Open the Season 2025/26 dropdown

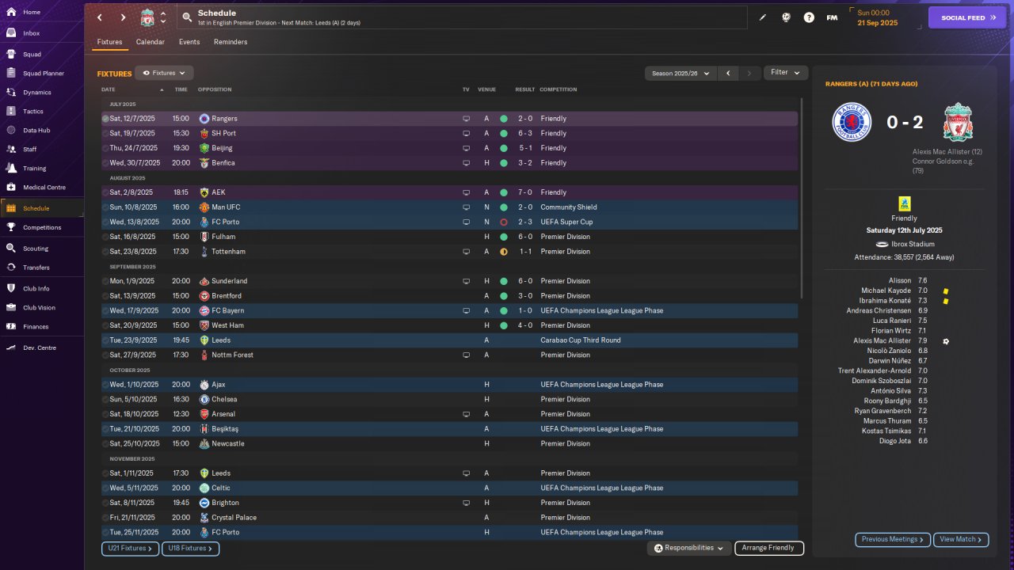[x=680, y=73]
